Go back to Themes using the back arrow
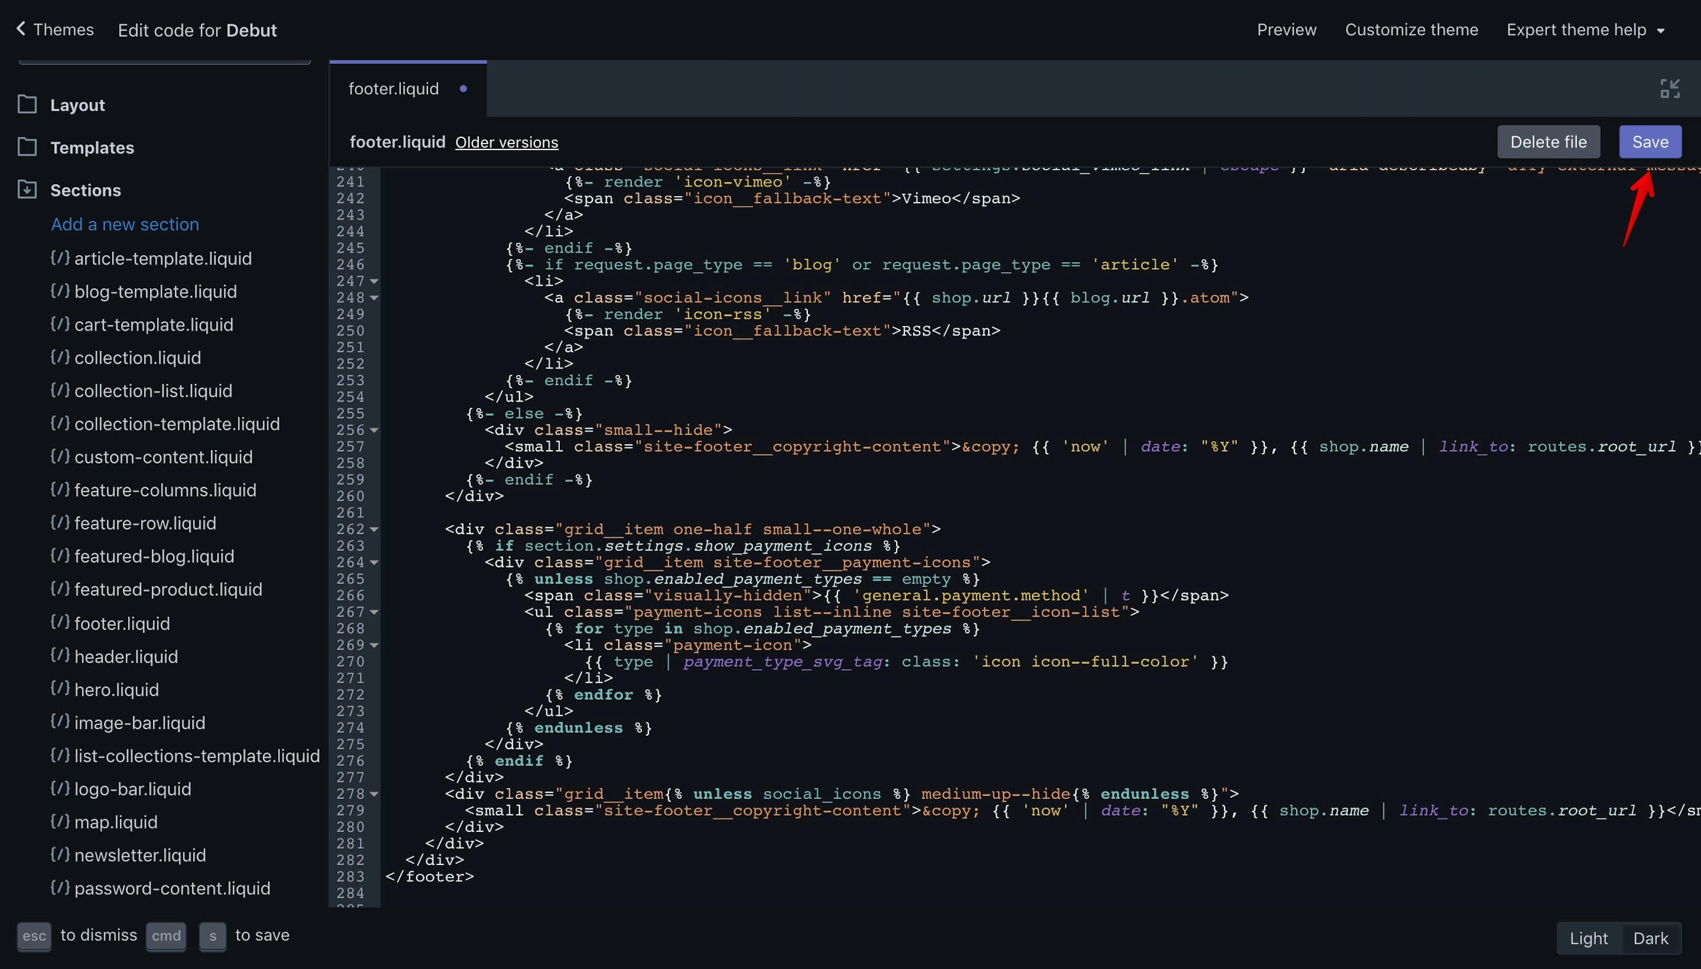 pos(21,28)
